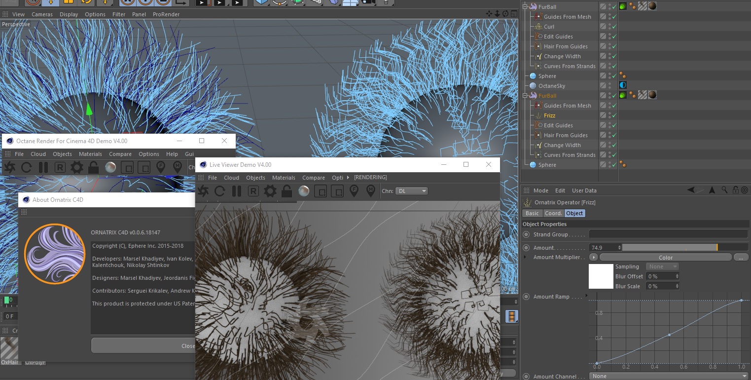Toggle animation circle for Amount parameter
The image size is (751, 380).
526,248
